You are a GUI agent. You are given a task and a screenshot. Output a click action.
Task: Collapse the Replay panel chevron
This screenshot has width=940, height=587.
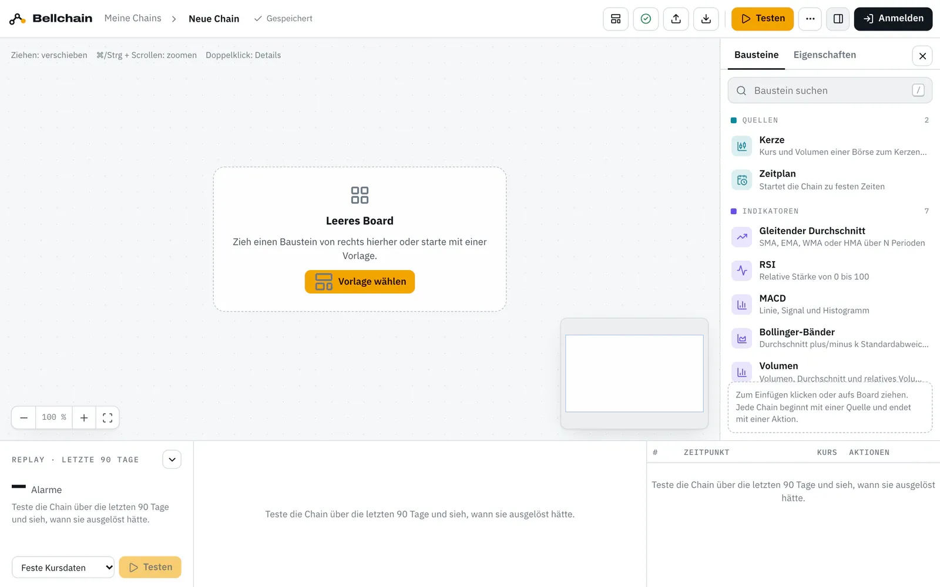172,460
